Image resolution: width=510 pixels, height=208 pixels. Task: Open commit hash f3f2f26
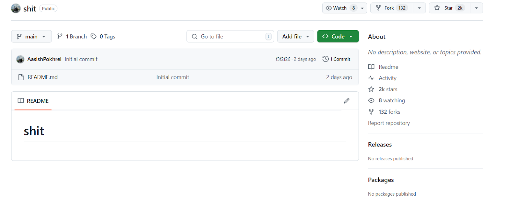tap(283, 59)
